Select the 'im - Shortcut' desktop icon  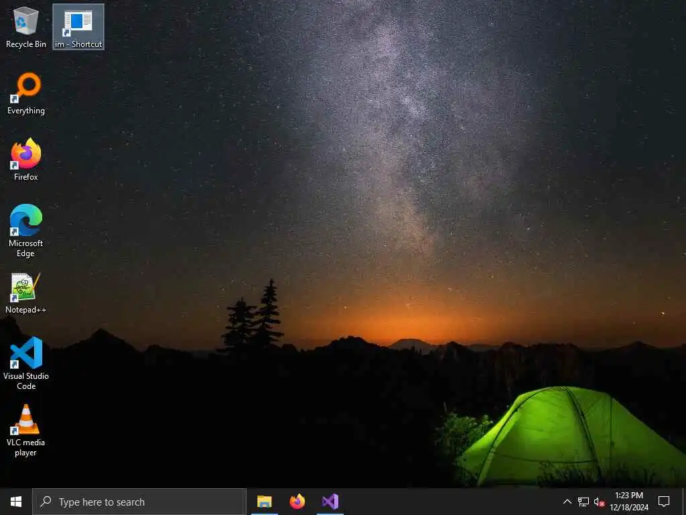pos(78,27)
